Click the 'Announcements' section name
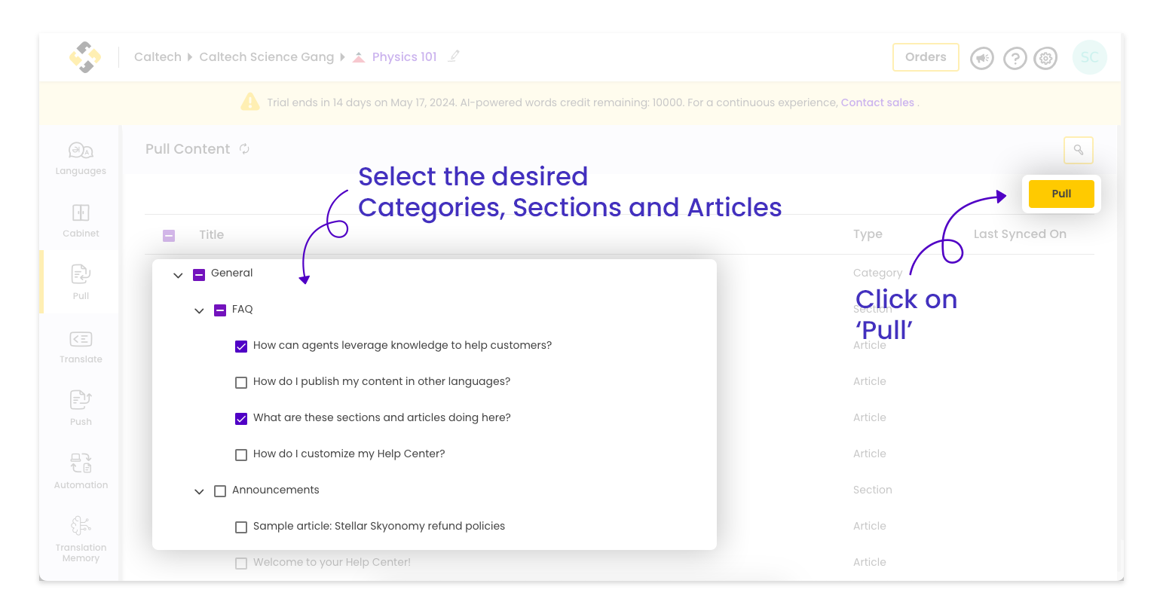The image size is (1163, 614). (275, 490)
